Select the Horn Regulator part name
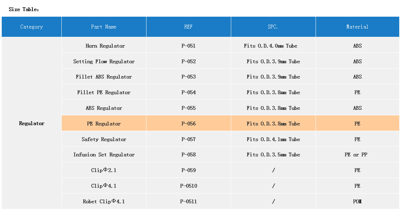Image resolution: width=401 pixels, height=212 pixels. [105, 46]
